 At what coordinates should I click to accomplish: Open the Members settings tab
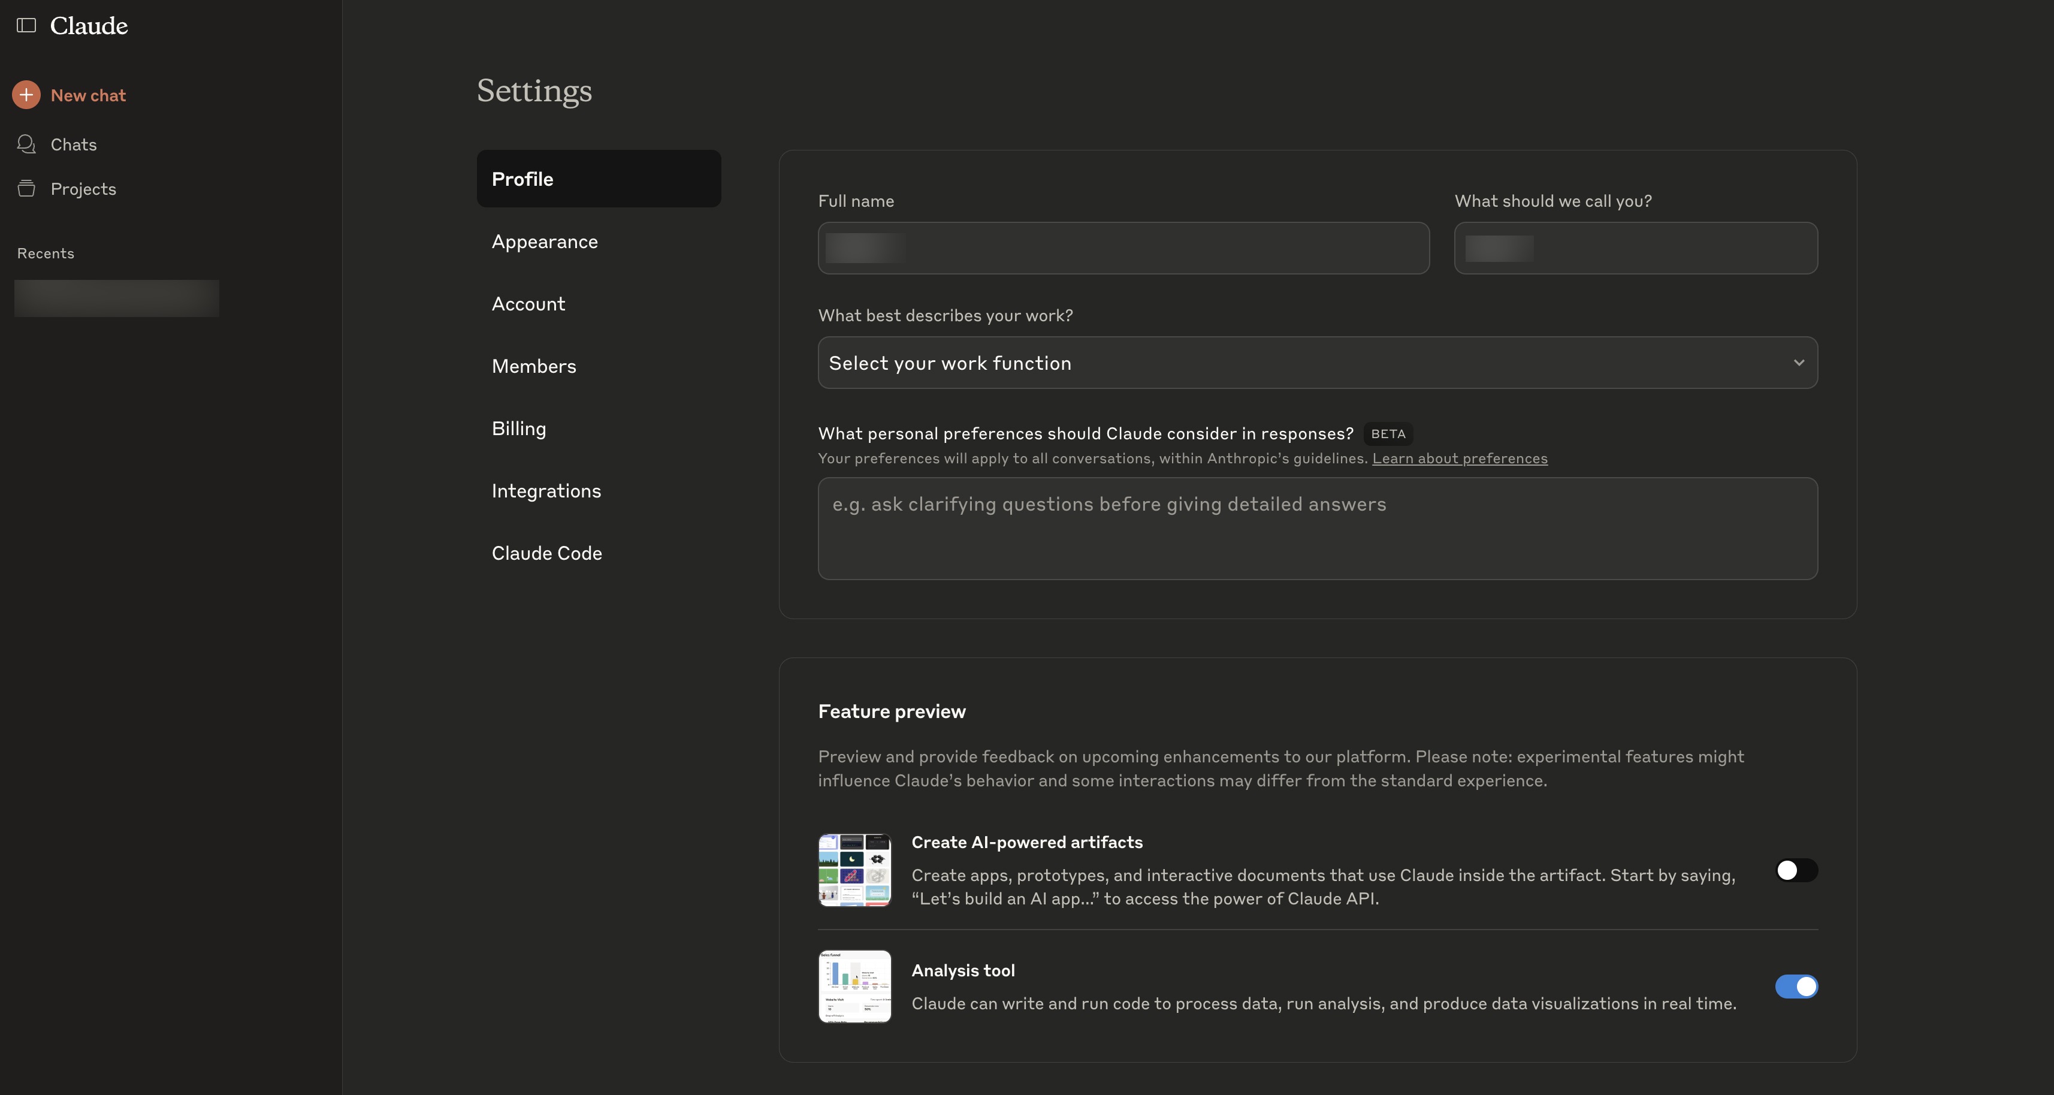533,366
